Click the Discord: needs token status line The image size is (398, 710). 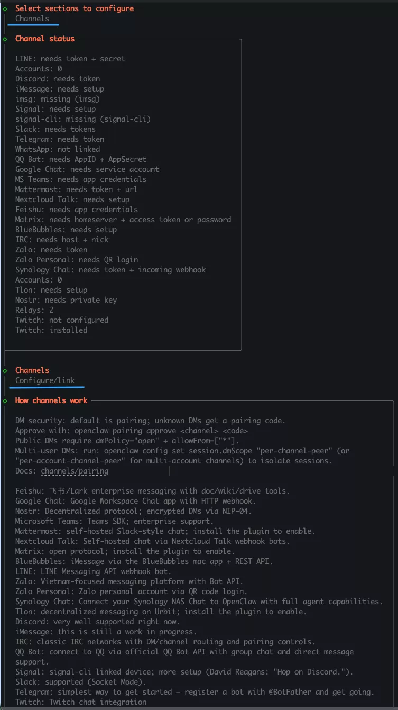[x=58, y=79]
